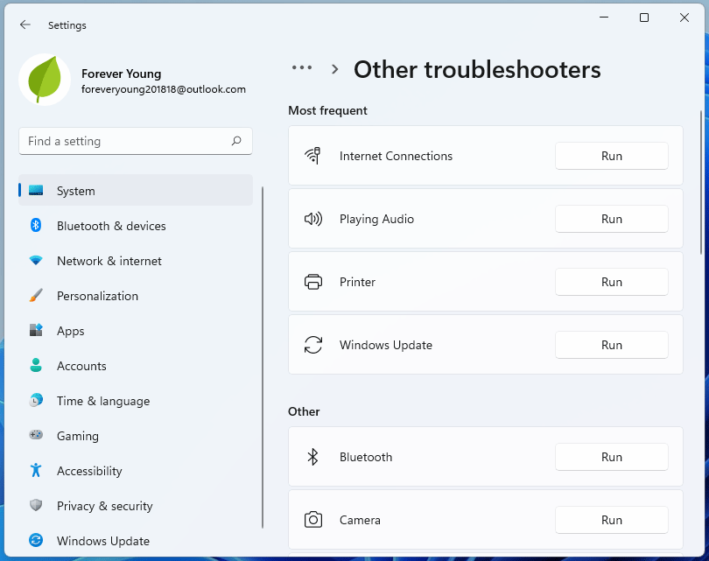Viewport: 709px width, 561px height.
Task: Select Personalization in sidebar
Action: pyautogui.click(x=135, y=296)
